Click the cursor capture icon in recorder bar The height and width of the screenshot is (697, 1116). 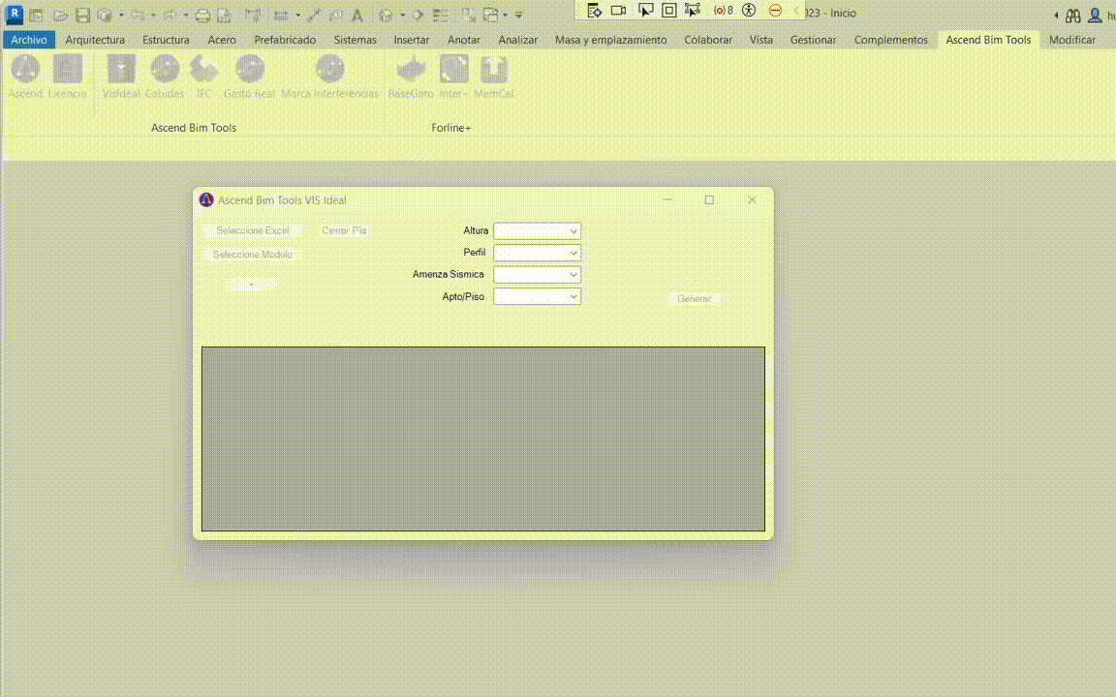pos(645,10)
